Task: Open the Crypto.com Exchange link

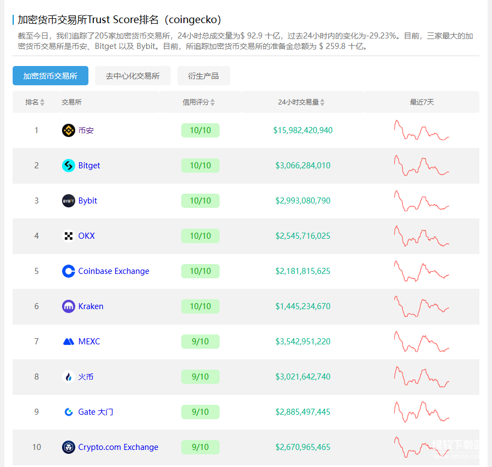Action: pos(118,447)
